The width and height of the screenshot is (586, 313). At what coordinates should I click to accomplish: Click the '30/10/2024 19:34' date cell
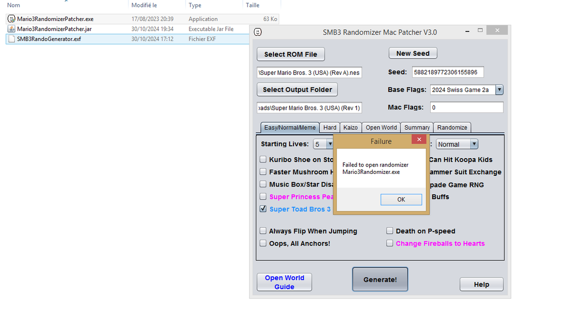tap(152, 29)
